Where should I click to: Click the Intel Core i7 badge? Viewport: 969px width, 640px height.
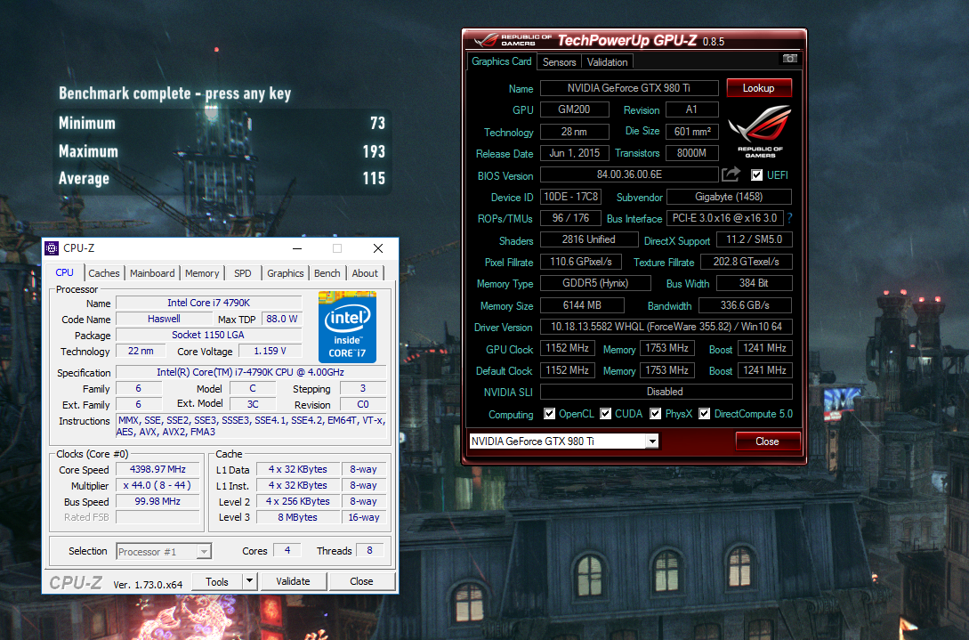click(x=347, y=327)
